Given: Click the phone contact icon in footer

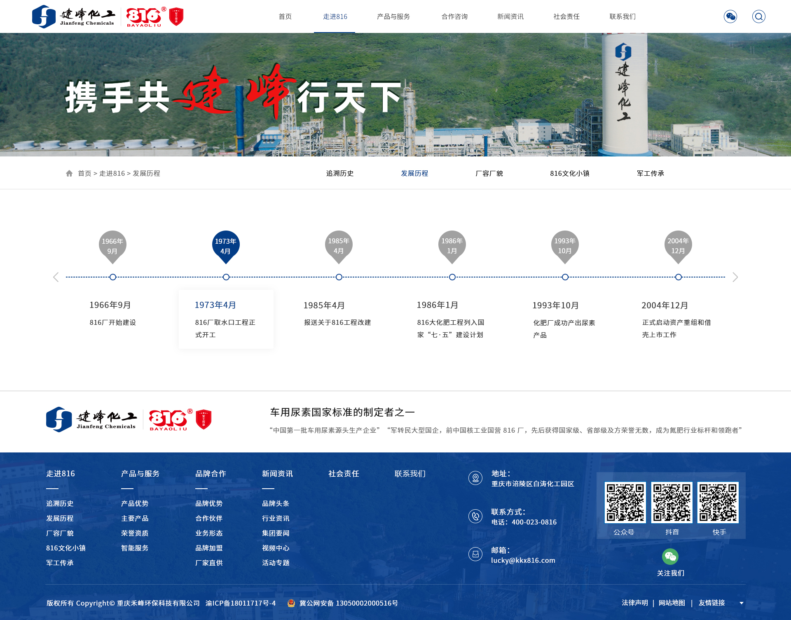Looking at the screenshot, I should tap(475, 516).
